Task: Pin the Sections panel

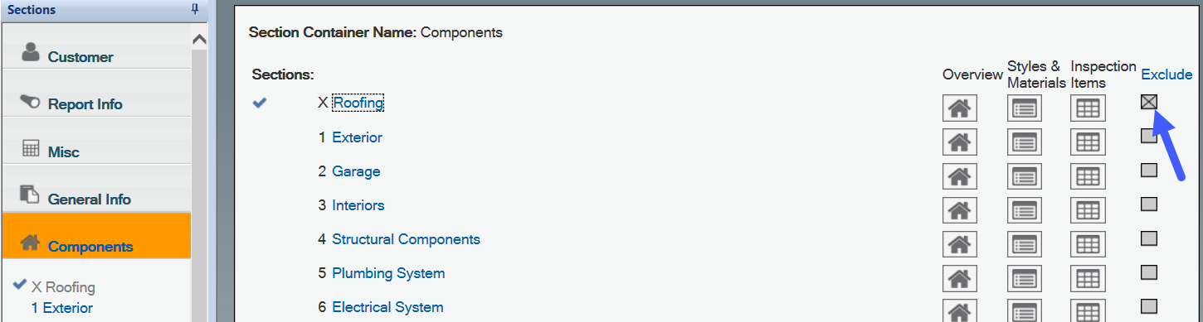Action: [x=195, y=9]
